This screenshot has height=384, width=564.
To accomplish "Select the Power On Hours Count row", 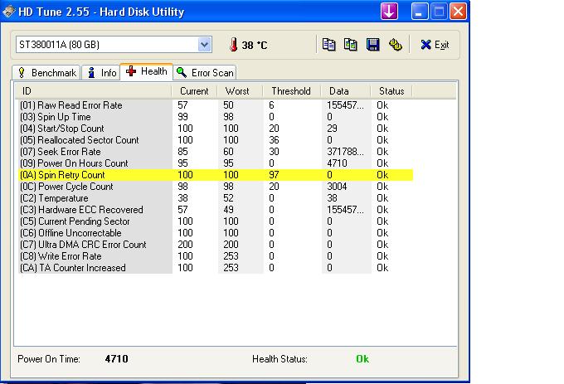I will click(x=216, y=163).
